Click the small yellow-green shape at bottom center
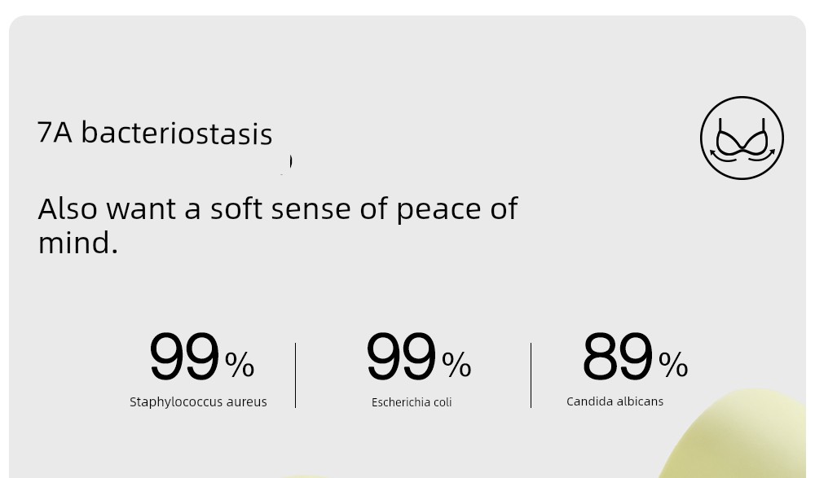This screenshot has width=815, height=478. click(304, 476)
